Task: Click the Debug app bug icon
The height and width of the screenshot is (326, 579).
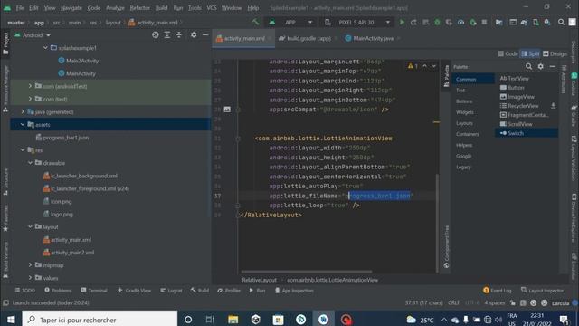Action: click(437, 22)
